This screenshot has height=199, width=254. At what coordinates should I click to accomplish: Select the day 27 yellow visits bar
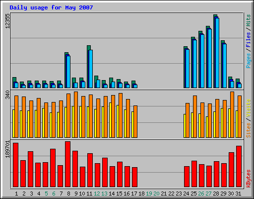pos(207,127)
